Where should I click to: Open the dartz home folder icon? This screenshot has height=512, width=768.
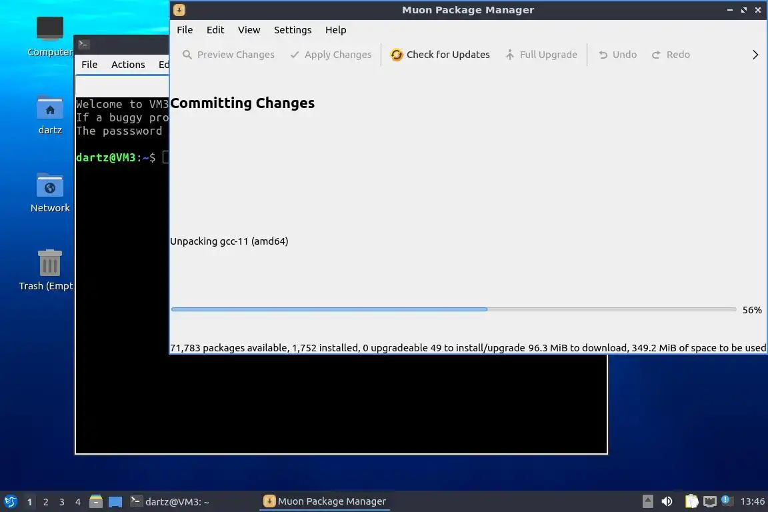[x=50, y=115]
